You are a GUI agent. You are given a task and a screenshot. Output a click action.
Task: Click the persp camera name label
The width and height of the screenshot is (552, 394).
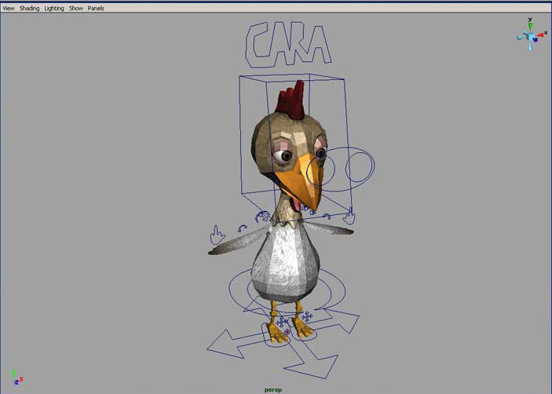point(273,390)
